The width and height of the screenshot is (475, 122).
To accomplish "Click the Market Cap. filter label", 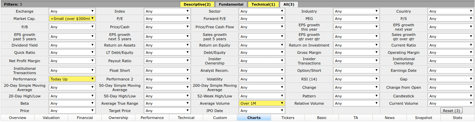I will click(25, 19).
